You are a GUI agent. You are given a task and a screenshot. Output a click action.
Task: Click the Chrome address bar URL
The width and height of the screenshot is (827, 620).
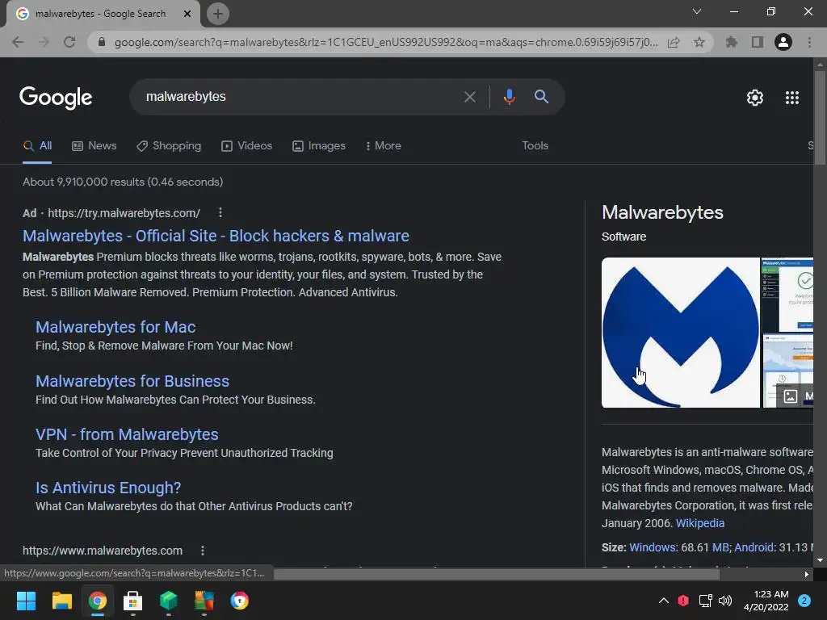[385, 42]
